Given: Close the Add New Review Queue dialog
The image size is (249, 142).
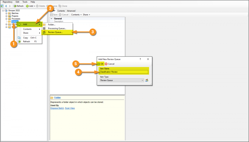Looking at the screenshot, I should tap(148, 59).
